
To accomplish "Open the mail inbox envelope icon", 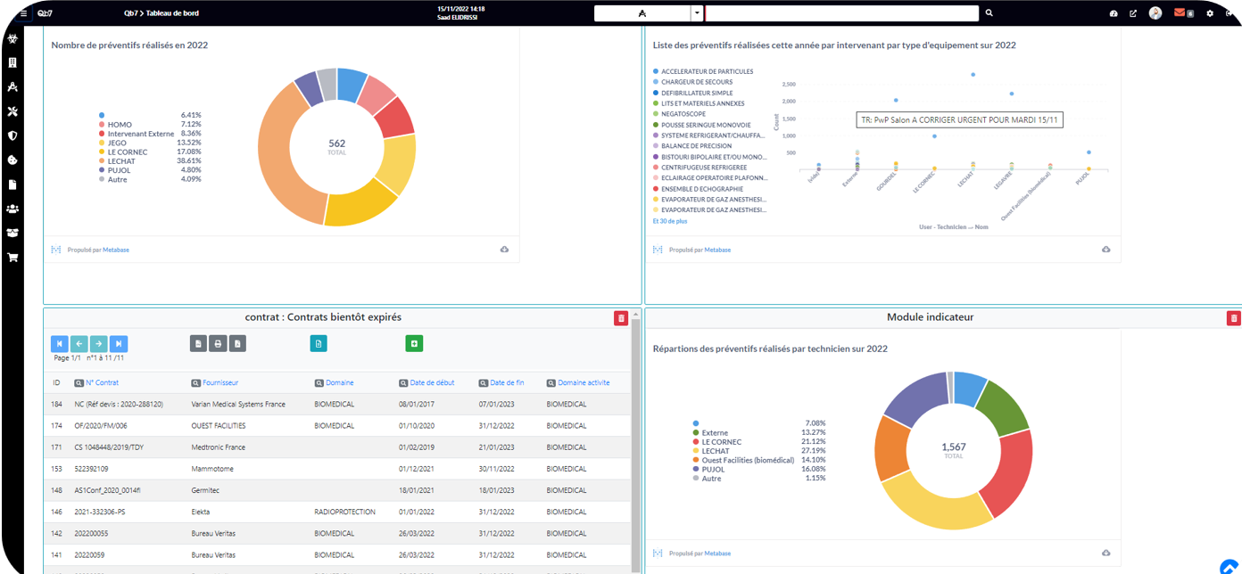I will click(1180, 13).
